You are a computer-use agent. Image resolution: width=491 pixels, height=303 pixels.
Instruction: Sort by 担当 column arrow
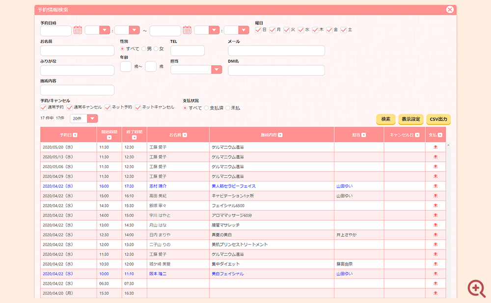(363, 135)
